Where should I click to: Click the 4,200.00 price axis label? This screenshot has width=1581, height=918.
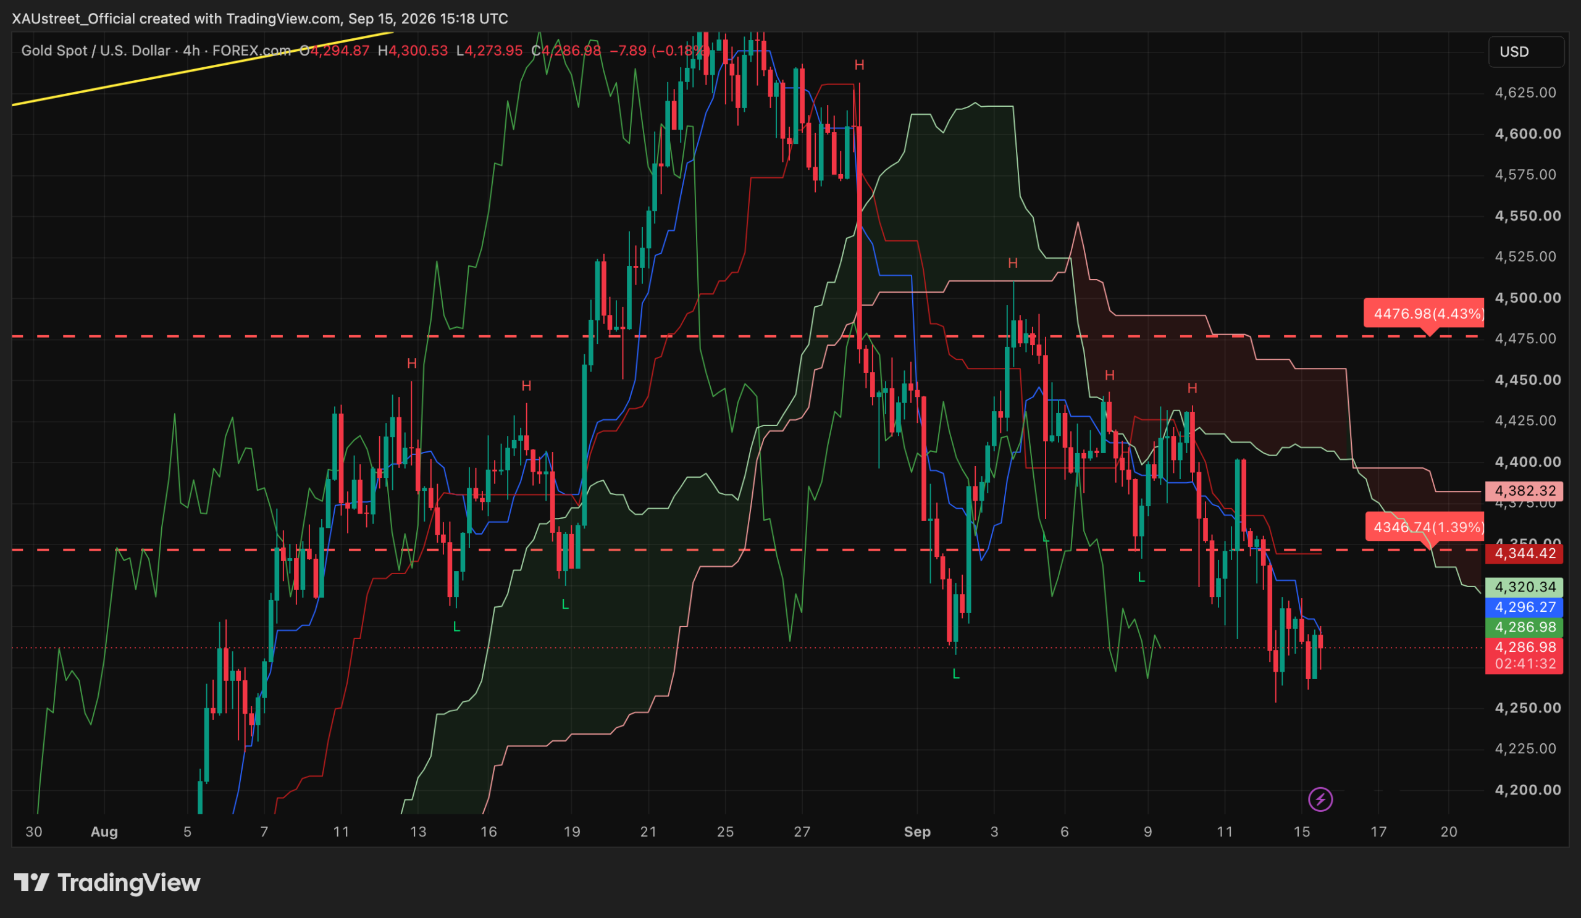[1528, 790]
